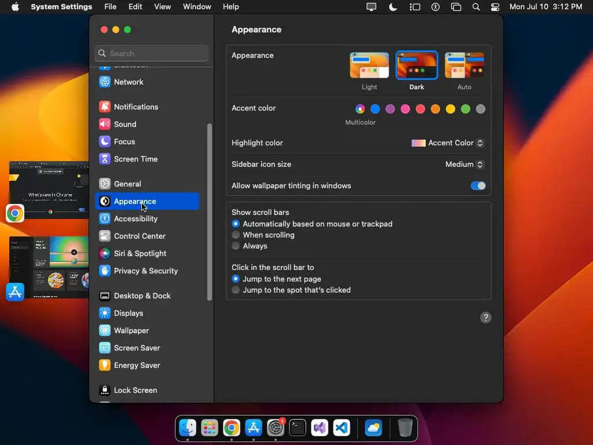This screenshot has height=445, width=593.
Task: Open Wallpaper settings
Action: click(147, 331)
